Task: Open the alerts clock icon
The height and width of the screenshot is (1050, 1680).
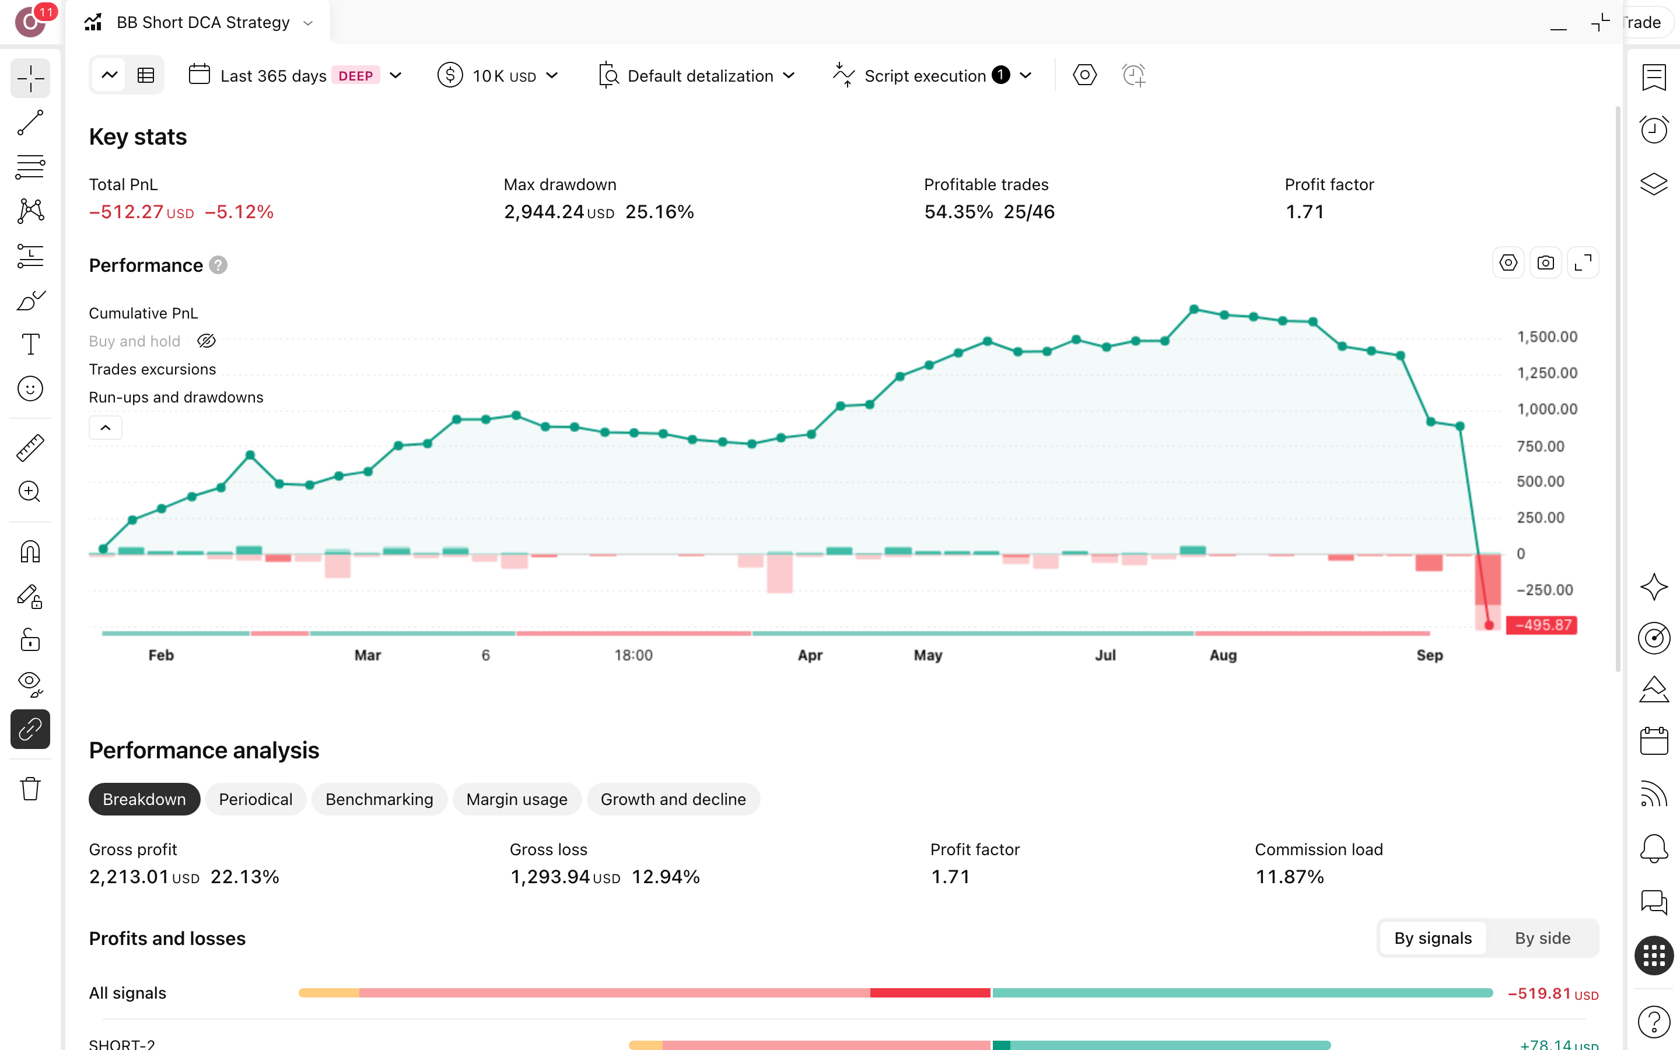Action: point(1654,130)
